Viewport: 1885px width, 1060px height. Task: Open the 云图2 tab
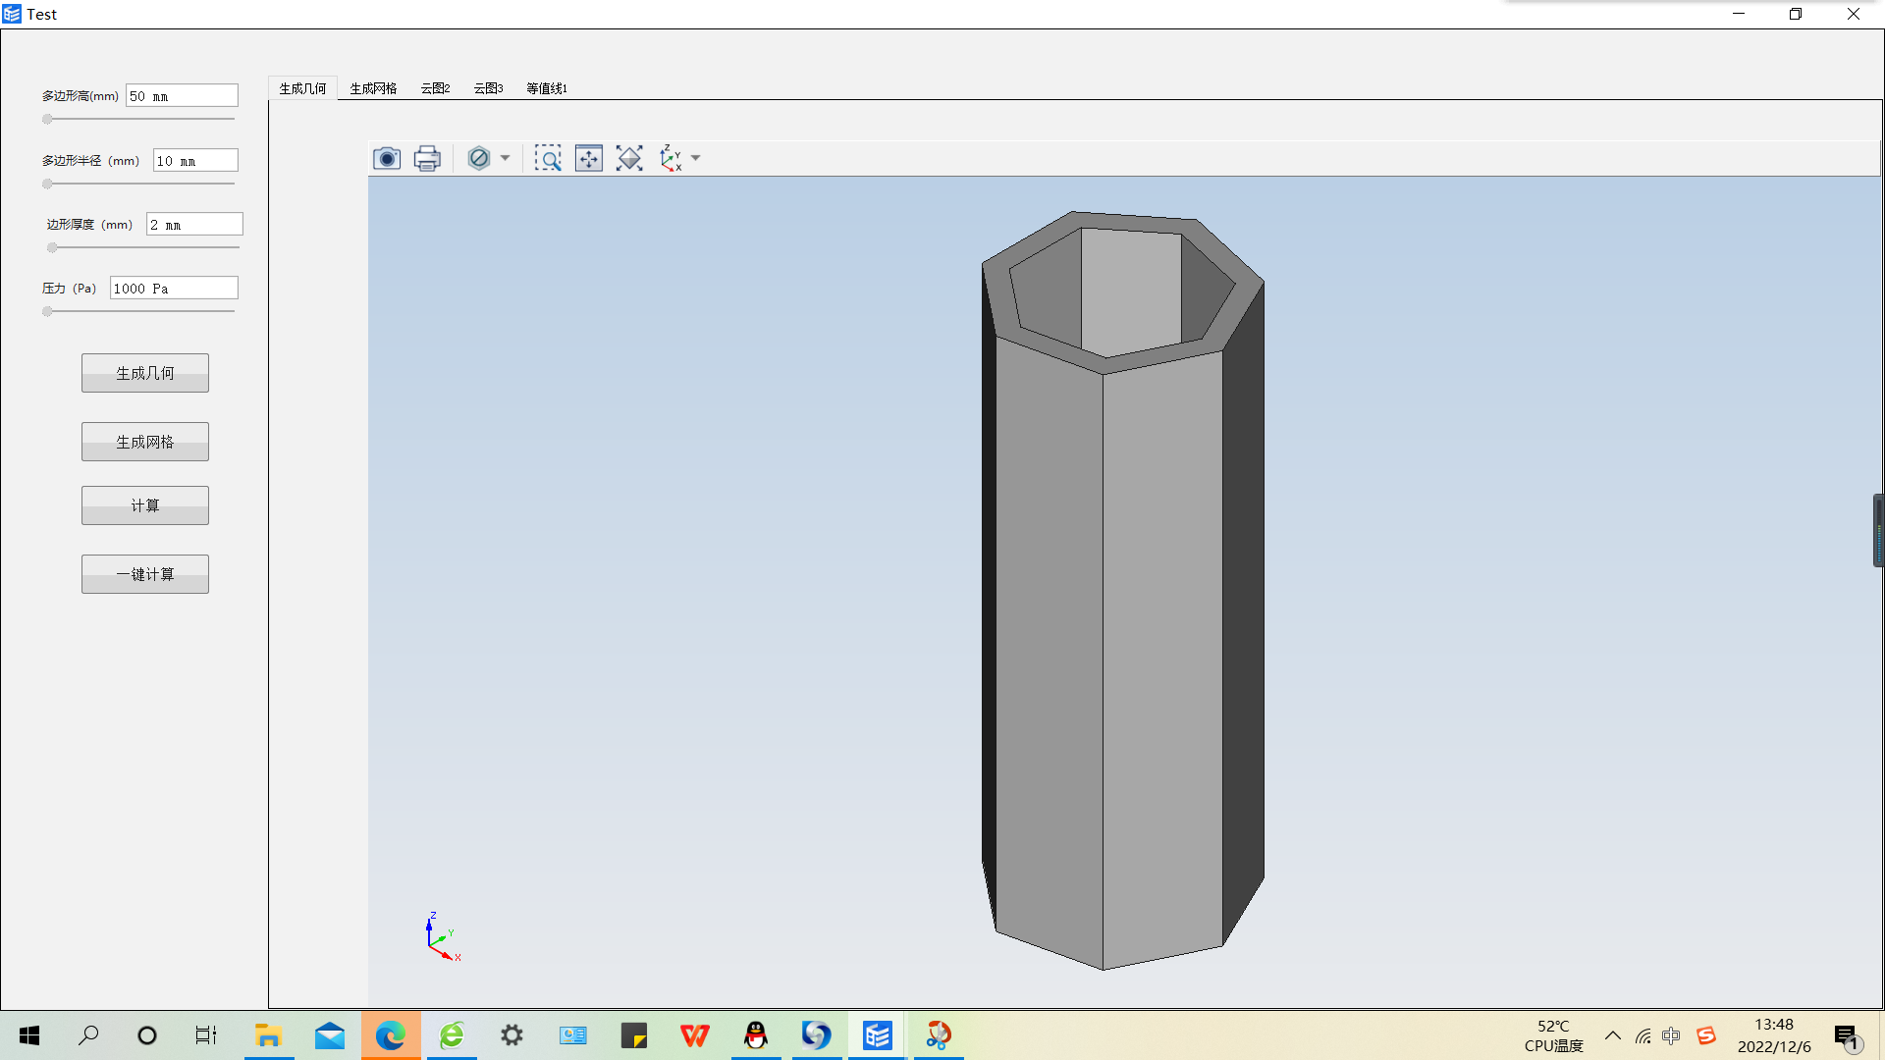pos(435,88)
